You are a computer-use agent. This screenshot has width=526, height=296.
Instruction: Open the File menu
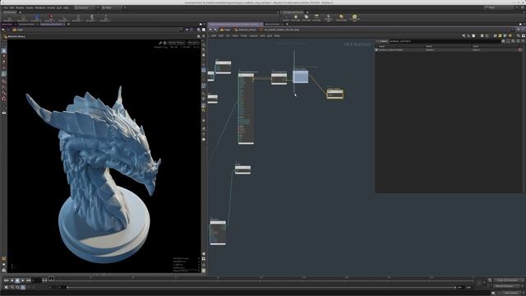coord(5,7)
